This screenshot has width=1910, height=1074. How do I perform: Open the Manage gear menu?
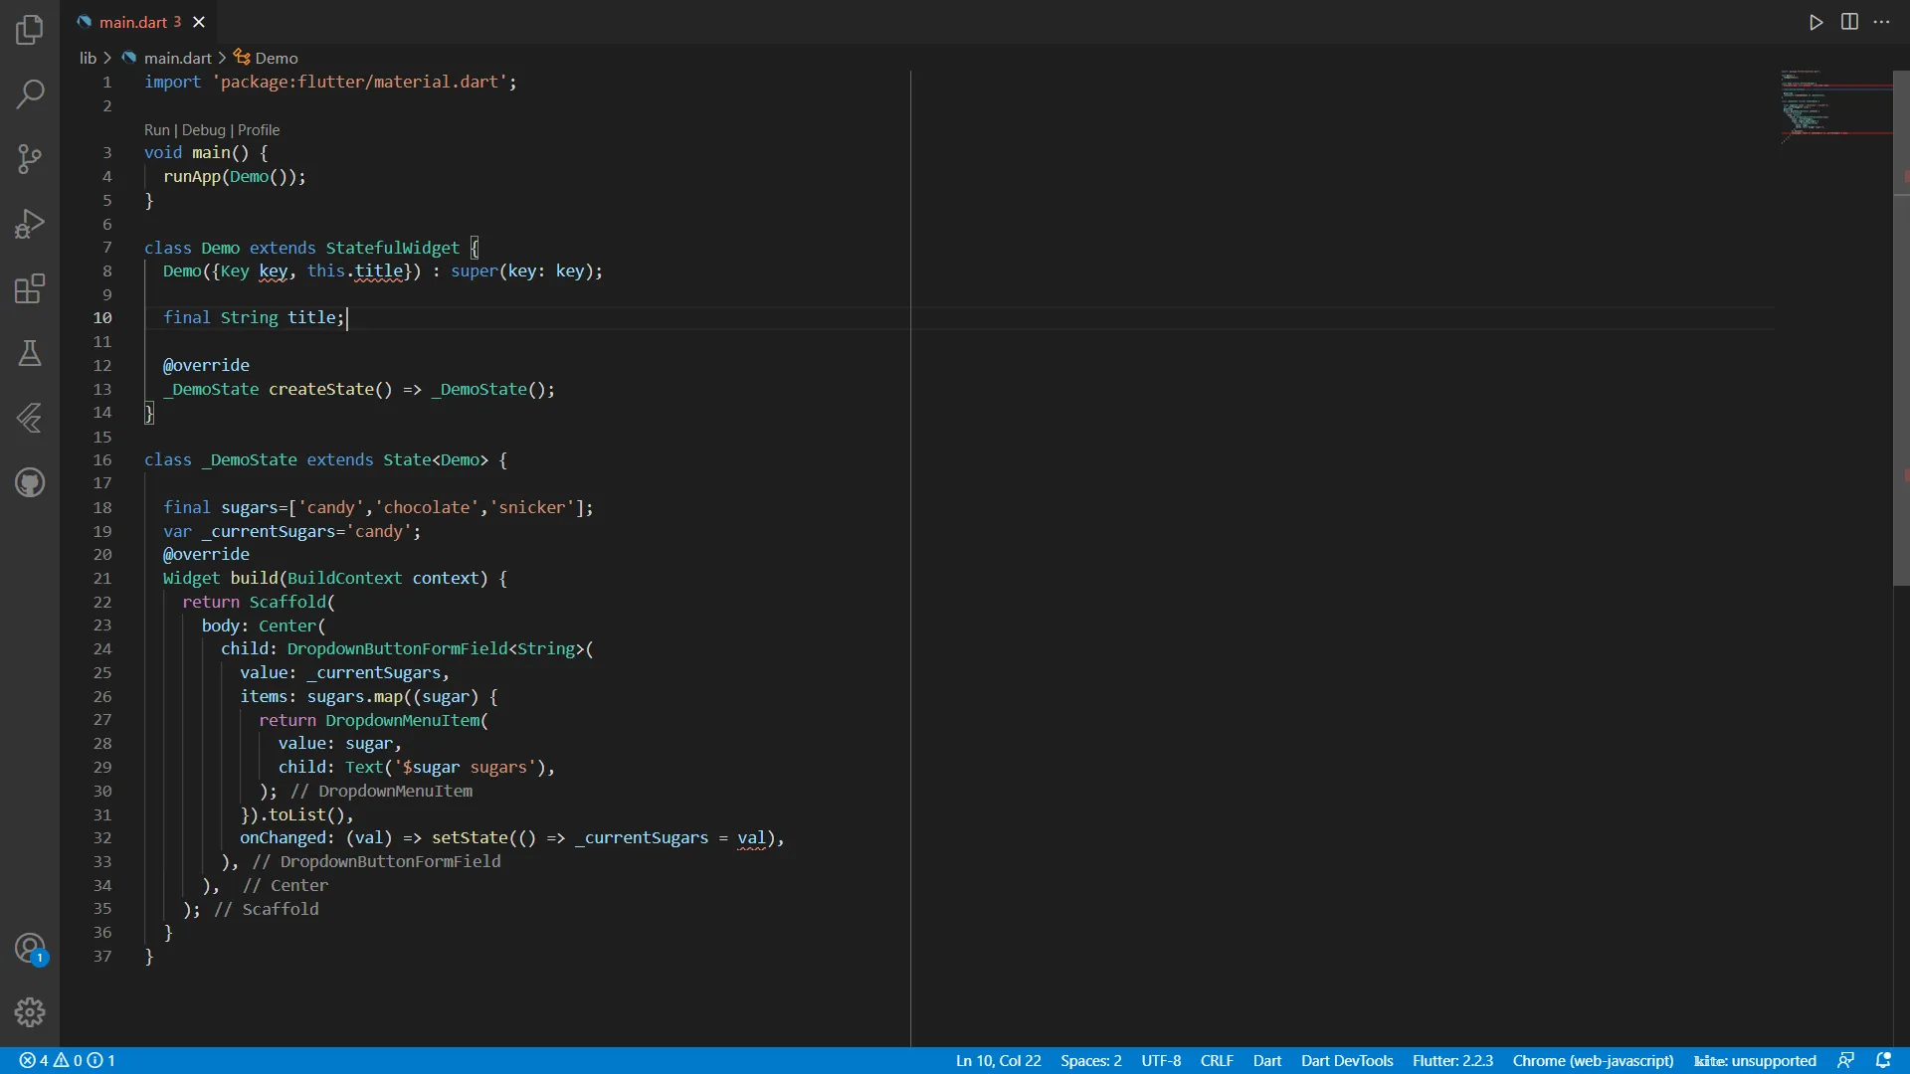[x=30, y=1012]
